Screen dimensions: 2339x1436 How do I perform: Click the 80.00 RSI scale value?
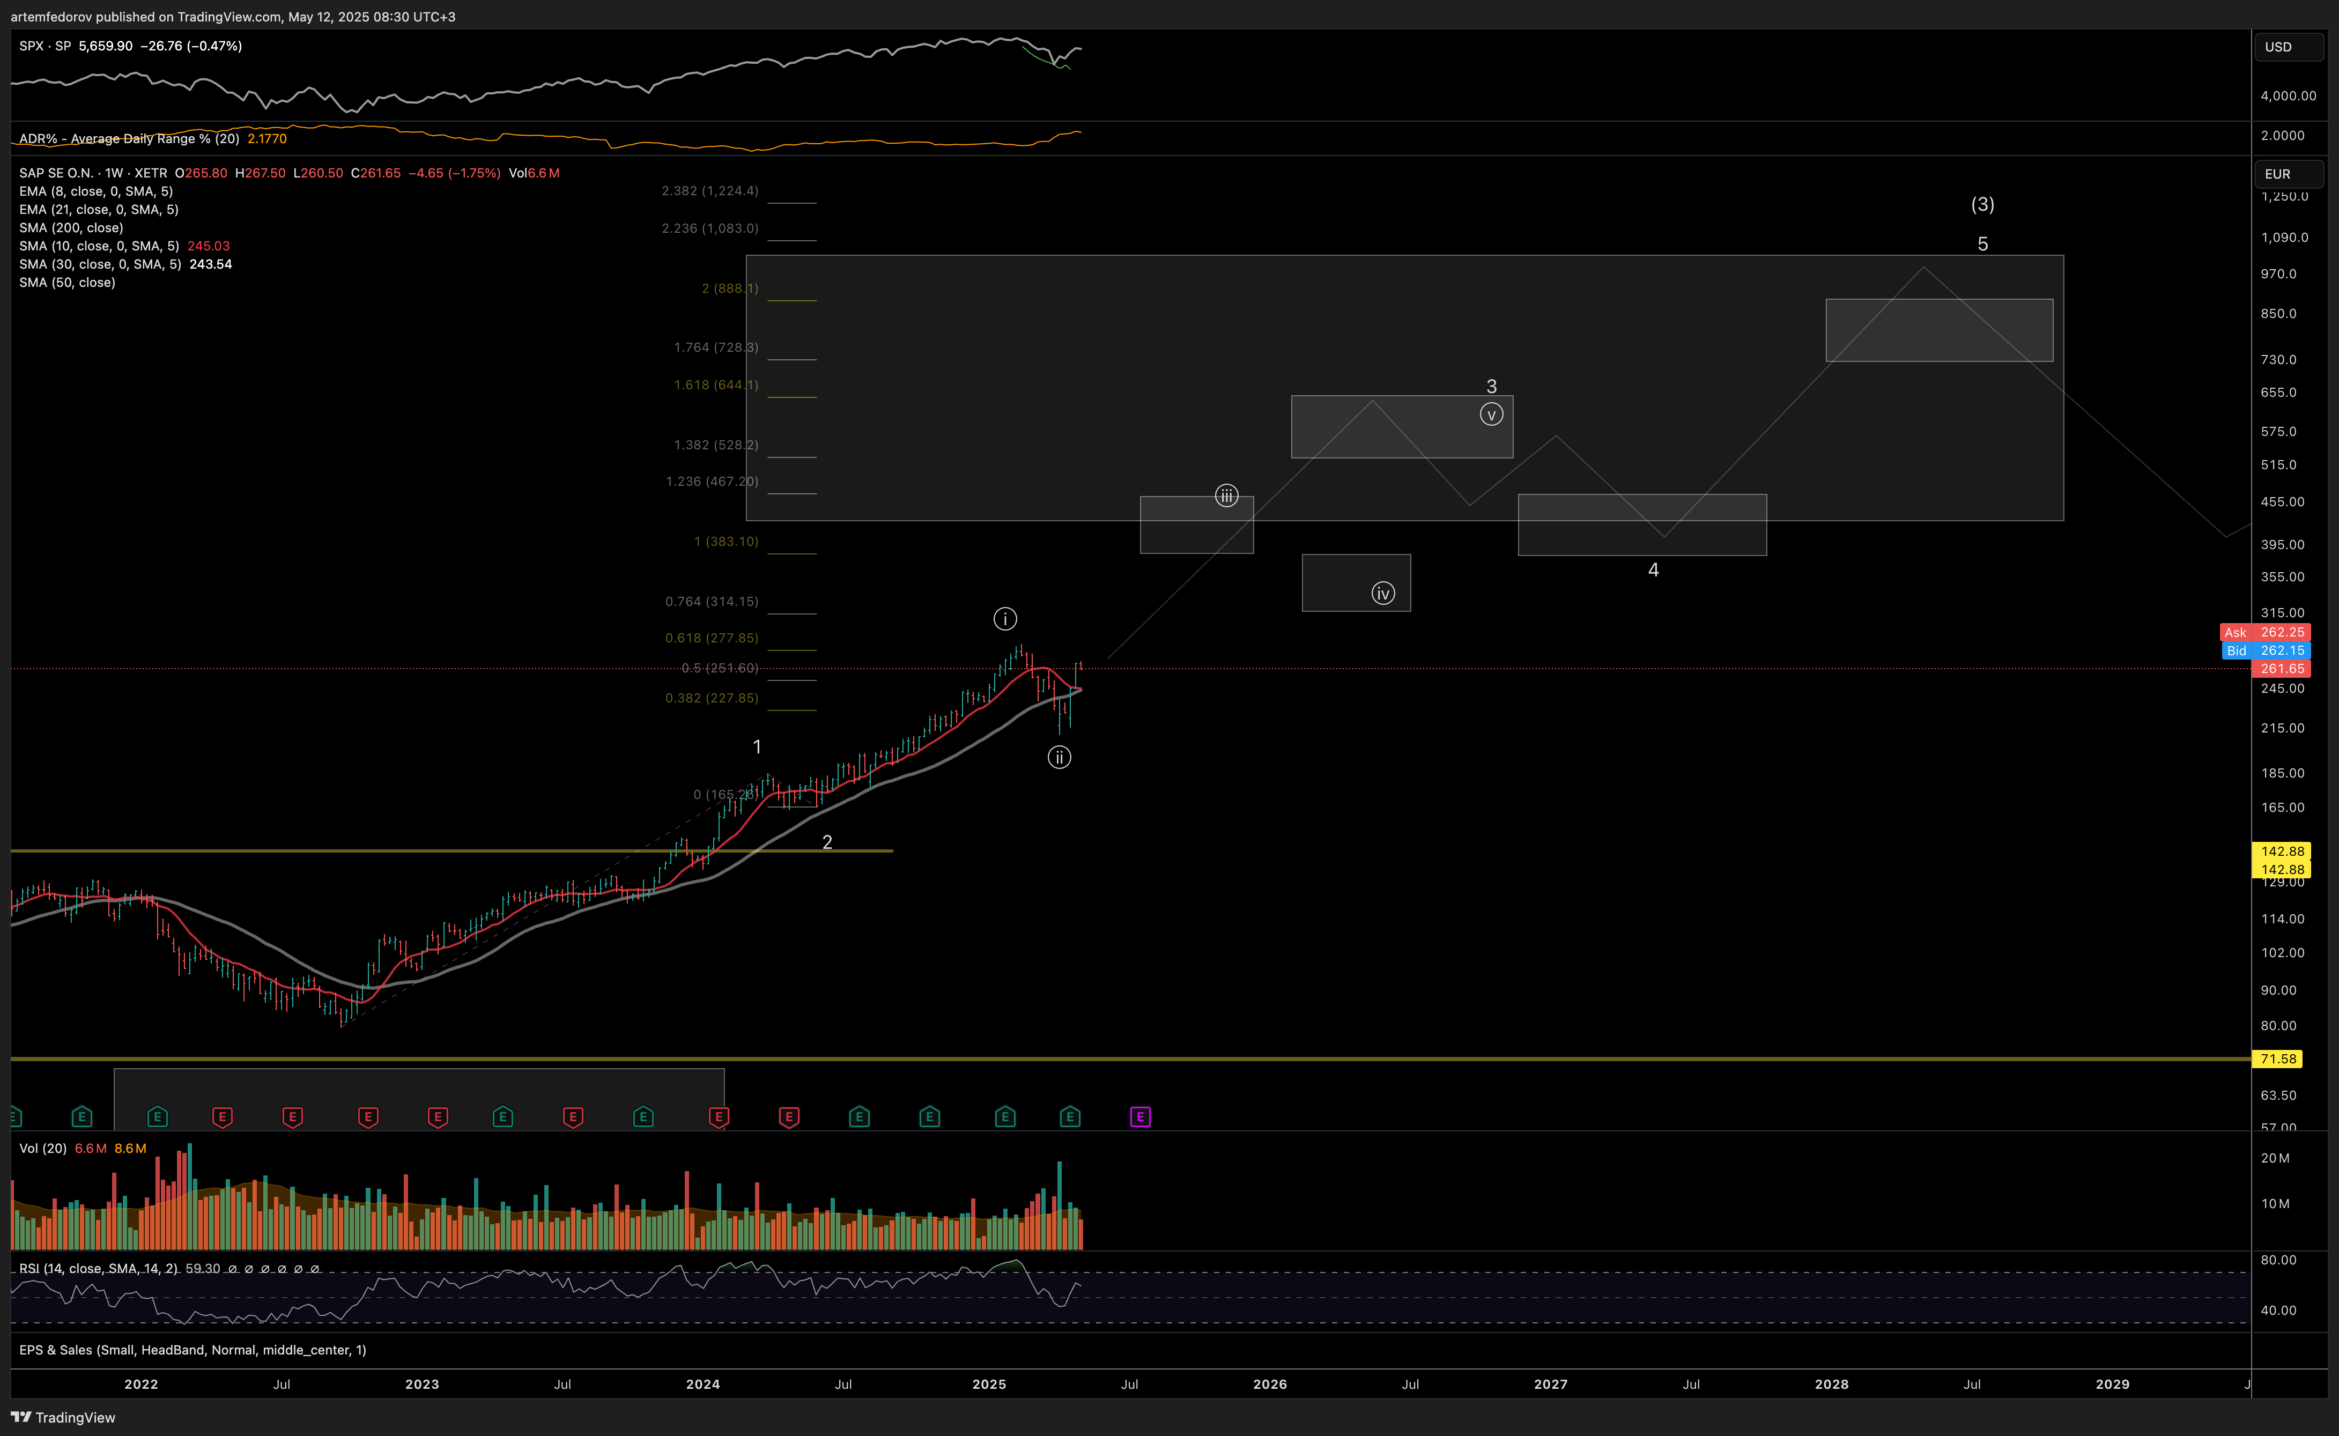click(2278, 1260)
